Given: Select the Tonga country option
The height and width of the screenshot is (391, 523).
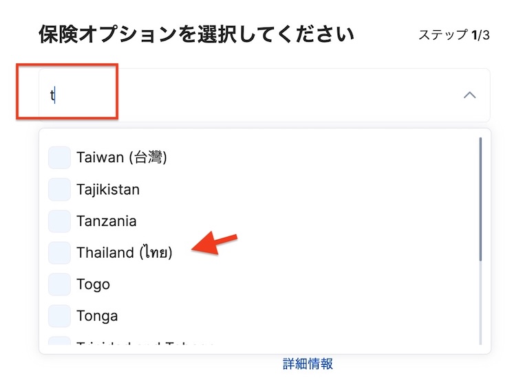Looking at the screenshot, I should point(97,315).
